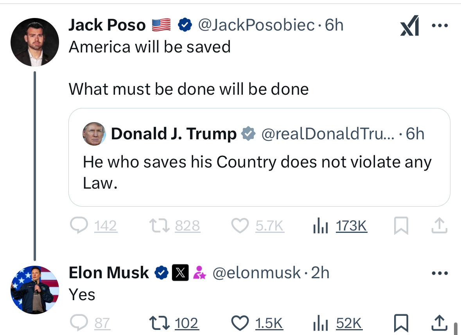The image size is (461, 335).
Task: Bookmark Jack Poso's post
Action: click(401, 226)
